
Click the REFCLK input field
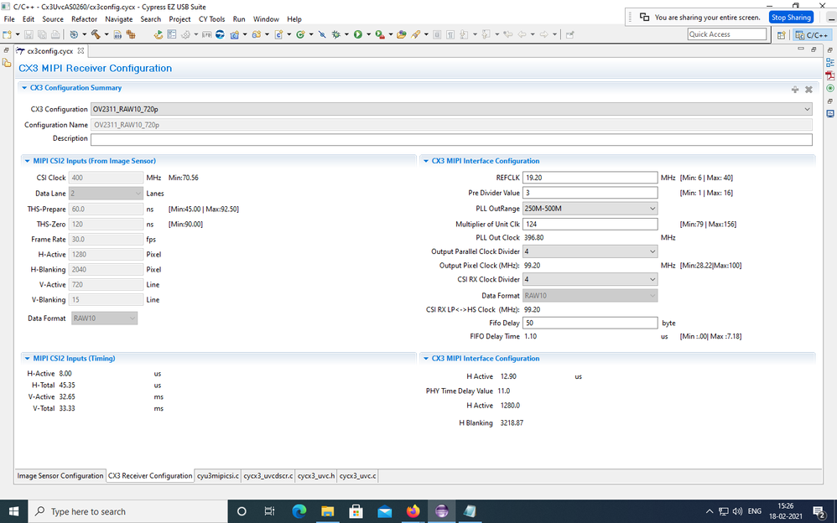(x=590, y=178)
